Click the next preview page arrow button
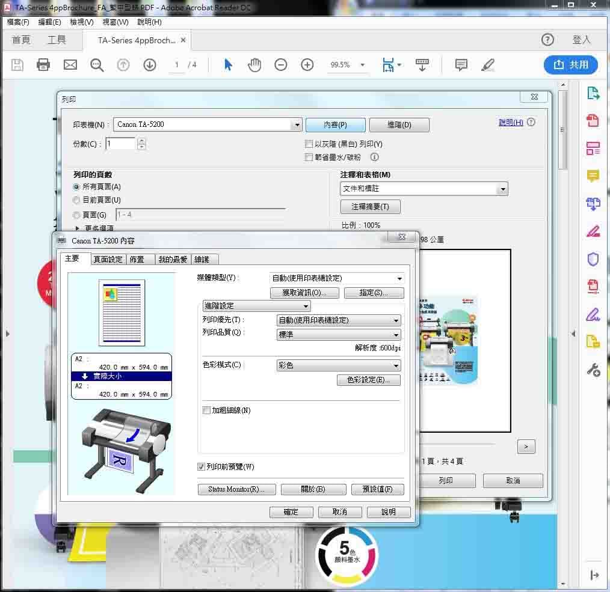Screen dimensions: 610x592 pos(526,447)
